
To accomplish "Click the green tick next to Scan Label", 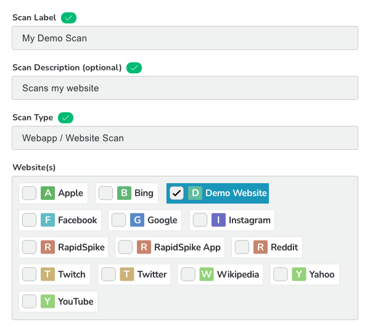I will [69, 17].
